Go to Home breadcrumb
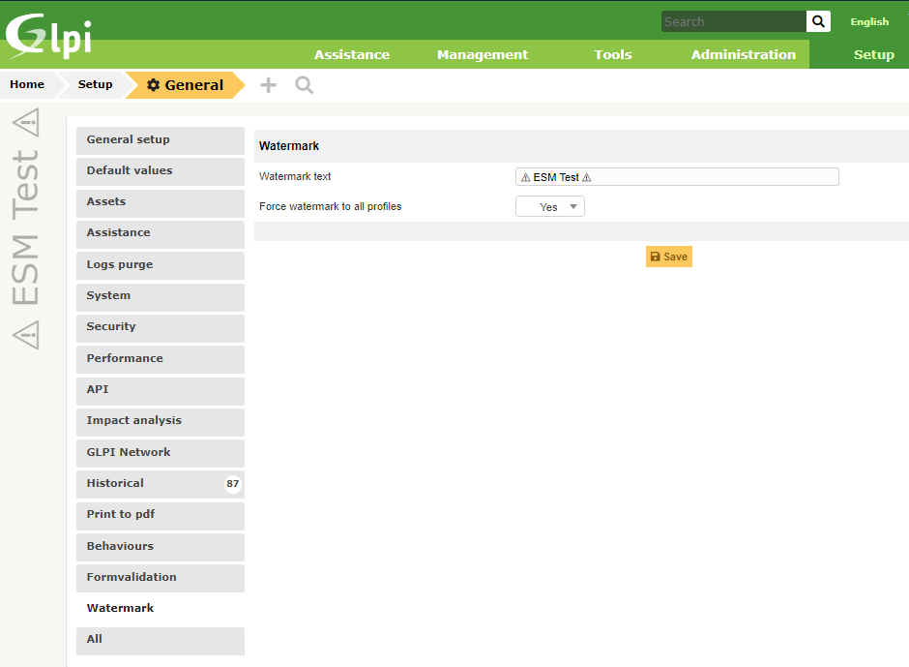This screenshot has height=667, width=909. [x=27, y=85]
